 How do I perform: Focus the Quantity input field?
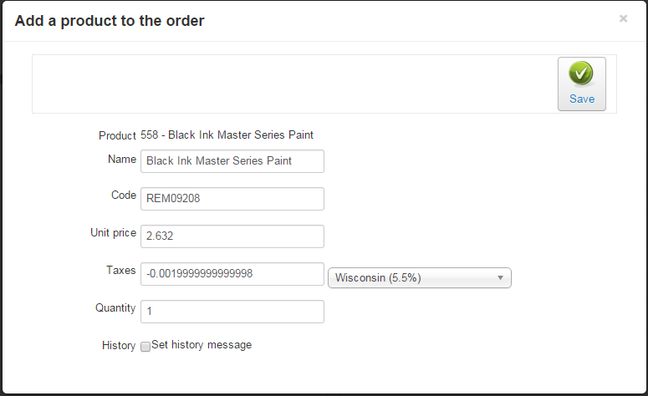232,312
